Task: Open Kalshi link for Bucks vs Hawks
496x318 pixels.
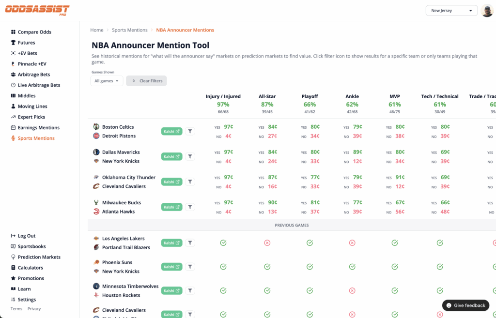Action: point(172,207)
